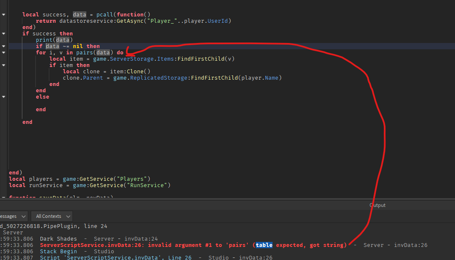This screenshot has height=260, width=455.
Task: Select the highlighted word "table" in output
Action: point(264,245)
